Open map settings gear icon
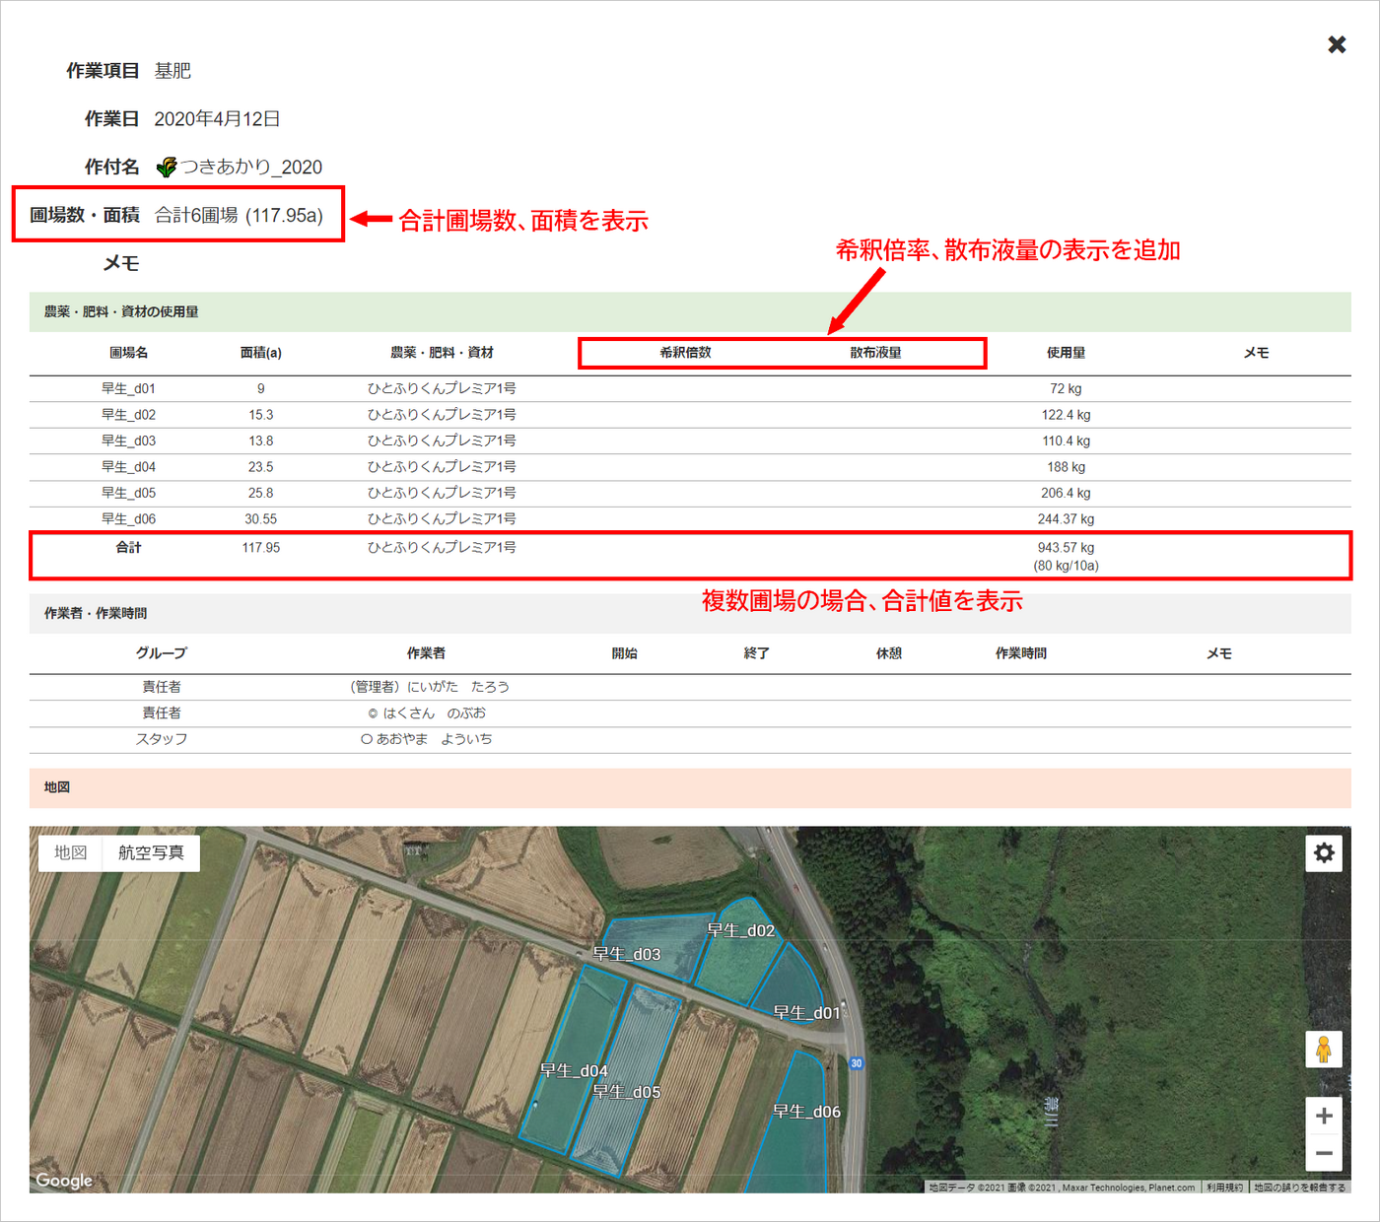This screenshot has height=1222, width=1380. [1324, 852]
